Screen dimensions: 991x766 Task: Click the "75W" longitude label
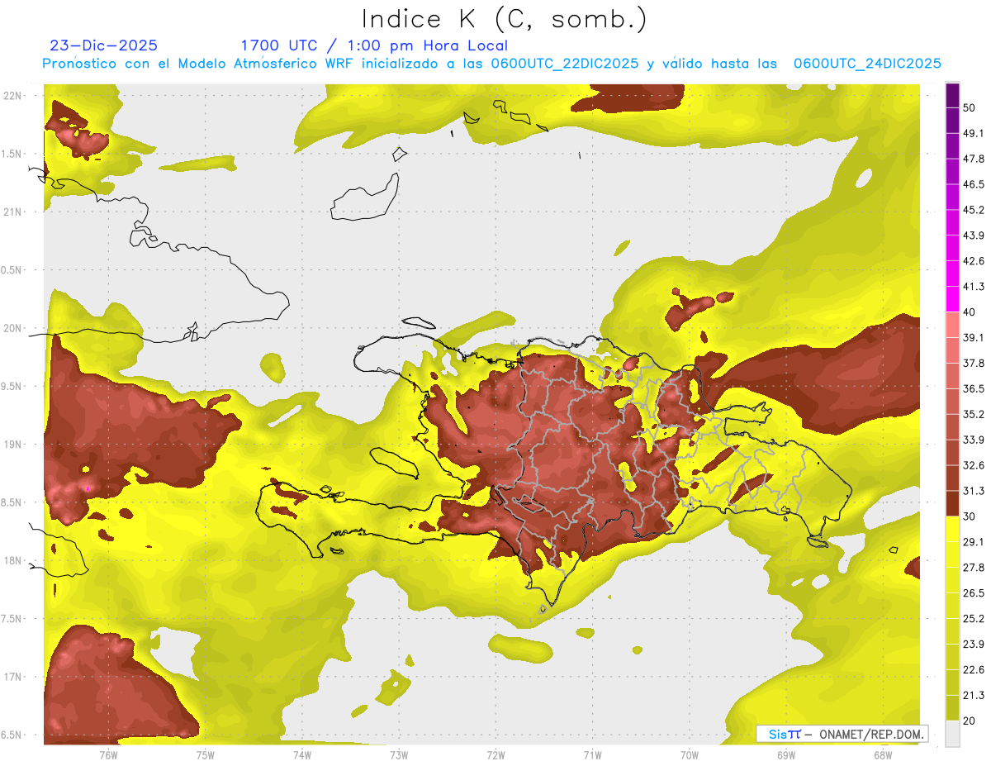pyautogui.click(x=206, y=754)
